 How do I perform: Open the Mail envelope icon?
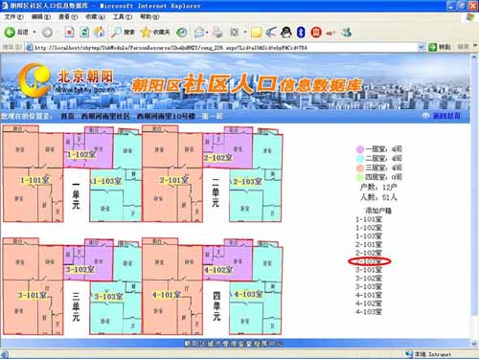click(x=200, y=33)
